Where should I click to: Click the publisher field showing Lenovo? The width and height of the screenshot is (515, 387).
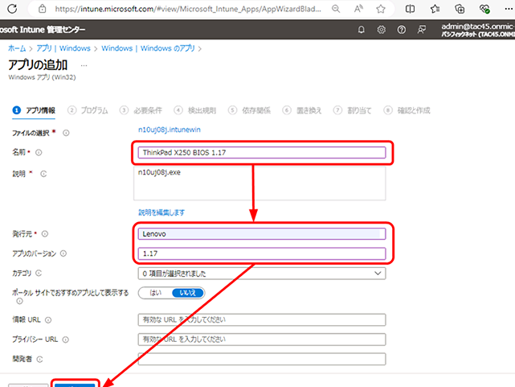coord(262,234)
